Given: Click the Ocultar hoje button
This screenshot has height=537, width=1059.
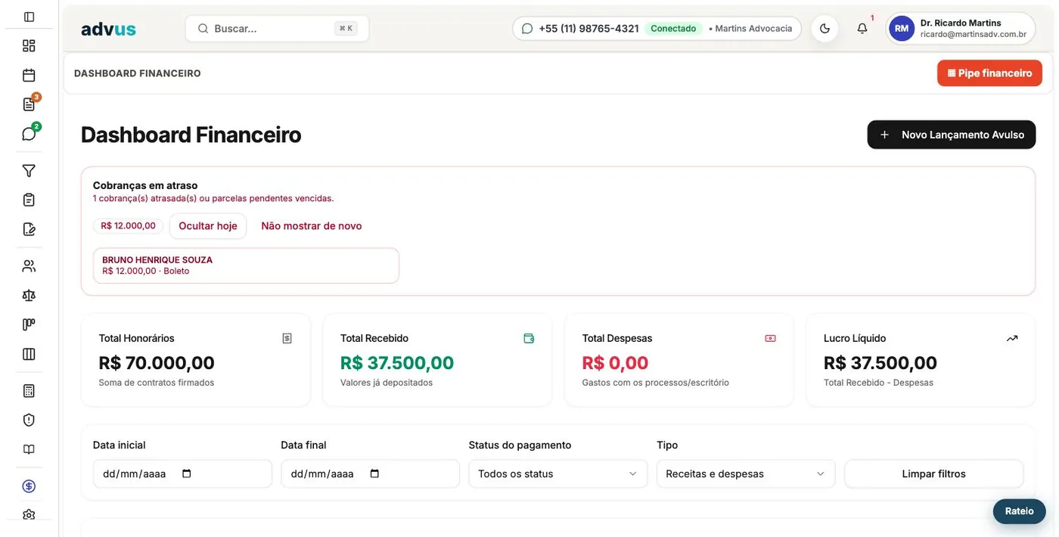Looking at the screenshot, I should [x=208, y=226].
